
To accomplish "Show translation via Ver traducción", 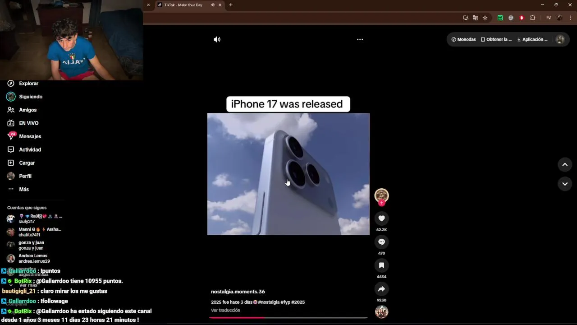I will coord(225,311).
